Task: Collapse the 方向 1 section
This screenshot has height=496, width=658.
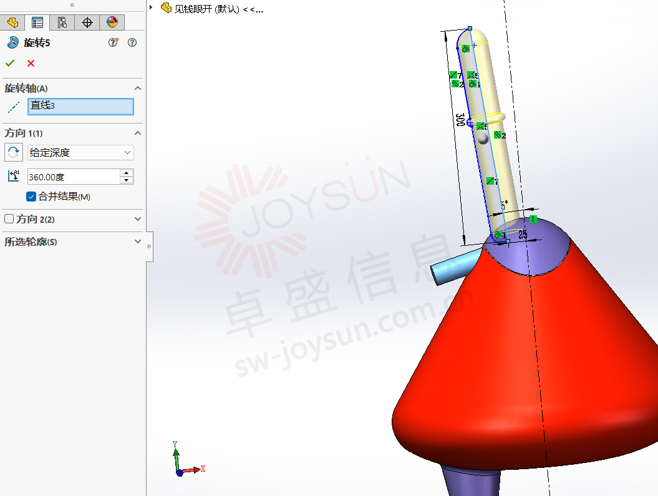Action: pyautogui.click(x=138, y=134)
